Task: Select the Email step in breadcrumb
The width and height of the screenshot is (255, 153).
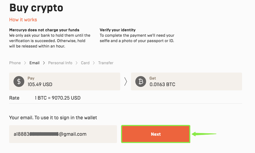Action: [x=35, y=63]
